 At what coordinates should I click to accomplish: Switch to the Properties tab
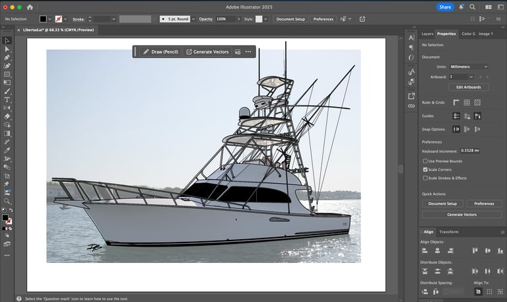[446, 34]
